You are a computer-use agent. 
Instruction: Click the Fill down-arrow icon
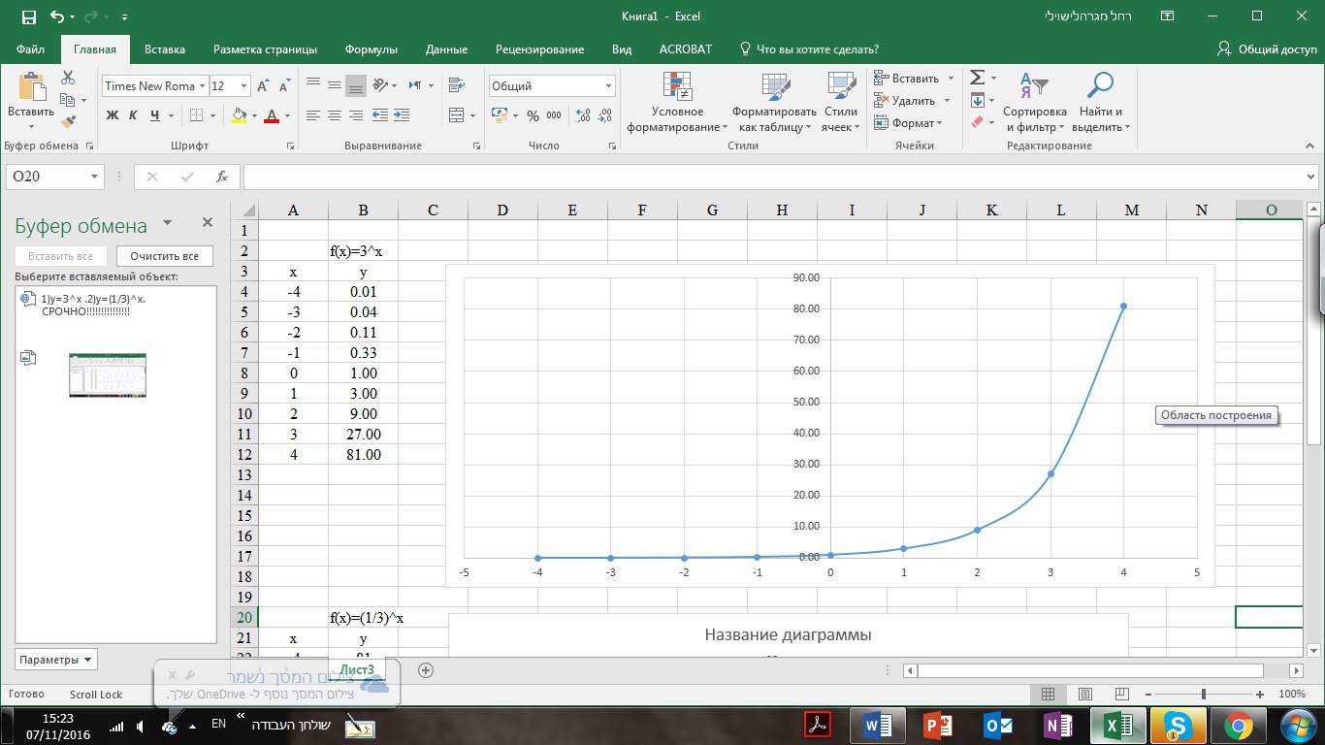pos(978,100)
